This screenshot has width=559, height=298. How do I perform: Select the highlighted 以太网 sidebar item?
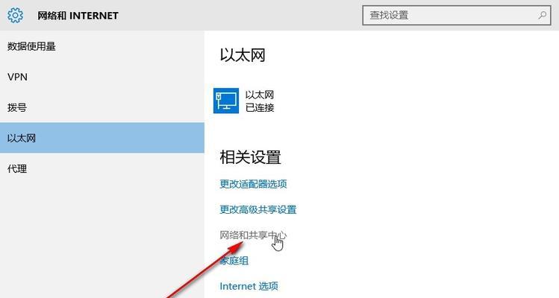click(22, 138)
